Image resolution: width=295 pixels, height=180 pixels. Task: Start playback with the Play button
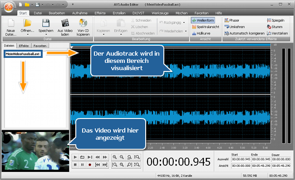point(75,157)
